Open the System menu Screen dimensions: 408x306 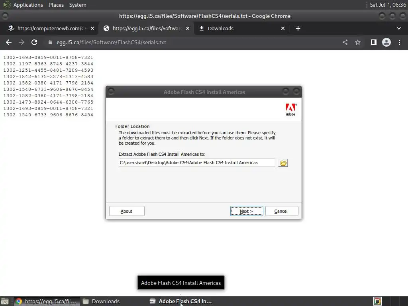(78, 5)
